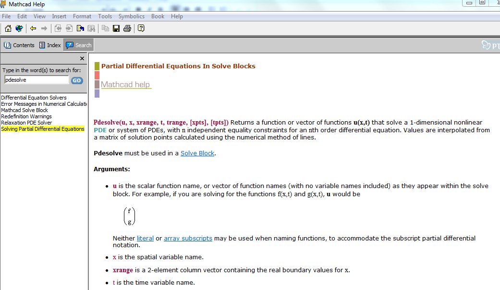
Task: Navigate forward with gray right arrow
Action: coord(44,28)
